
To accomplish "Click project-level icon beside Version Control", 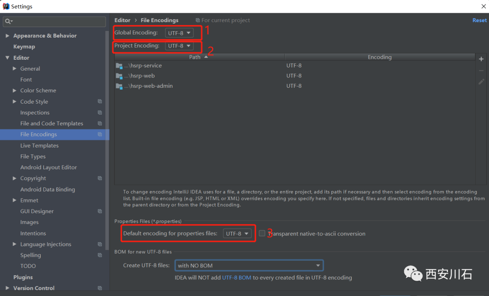I will point(100,288).
